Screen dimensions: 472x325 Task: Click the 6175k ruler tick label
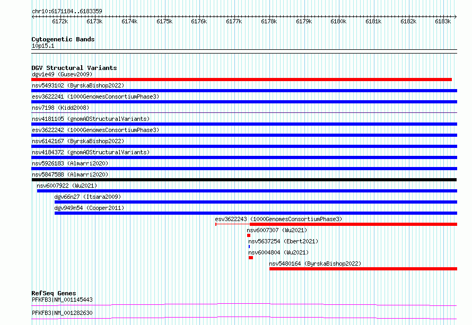click(164, 21)
